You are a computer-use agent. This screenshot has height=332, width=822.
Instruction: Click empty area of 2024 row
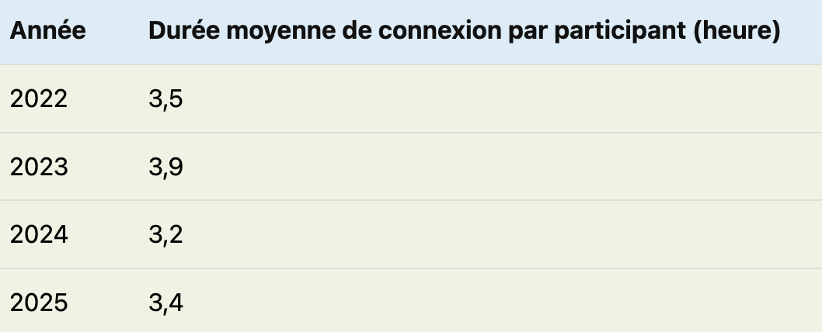[498, 234]
